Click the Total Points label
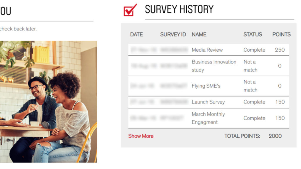This screenshot has width=301, height=169. click(242, 136)
